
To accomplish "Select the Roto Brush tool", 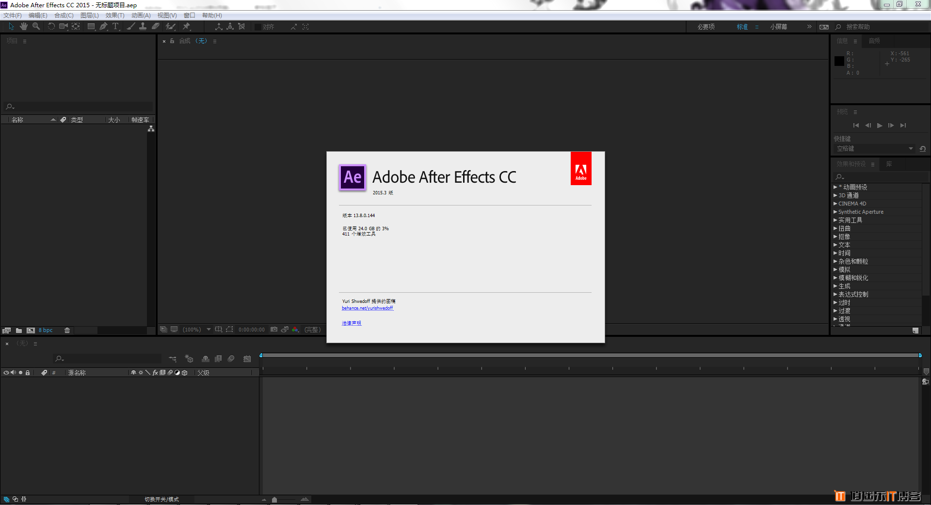I will pyautogui.click(x=170, y=27).
